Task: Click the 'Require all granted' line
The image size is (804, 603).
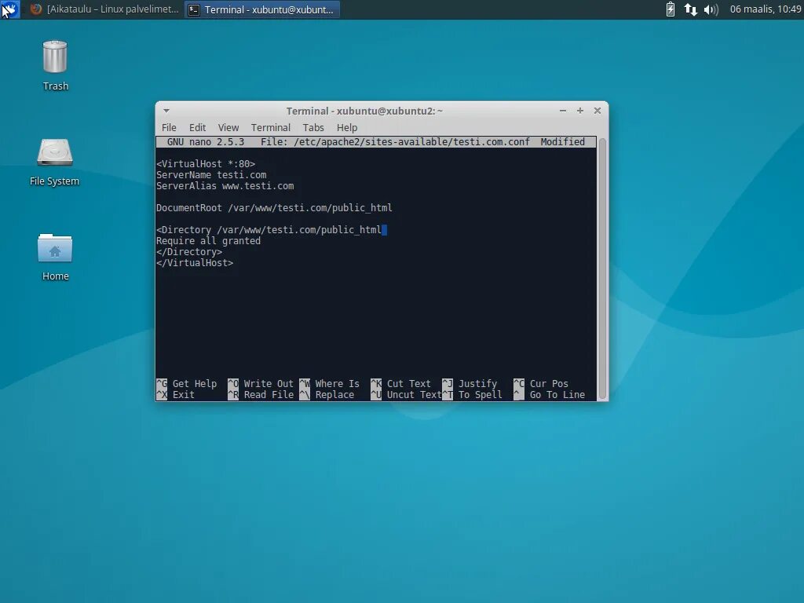Action: click(x=208, y=241)
